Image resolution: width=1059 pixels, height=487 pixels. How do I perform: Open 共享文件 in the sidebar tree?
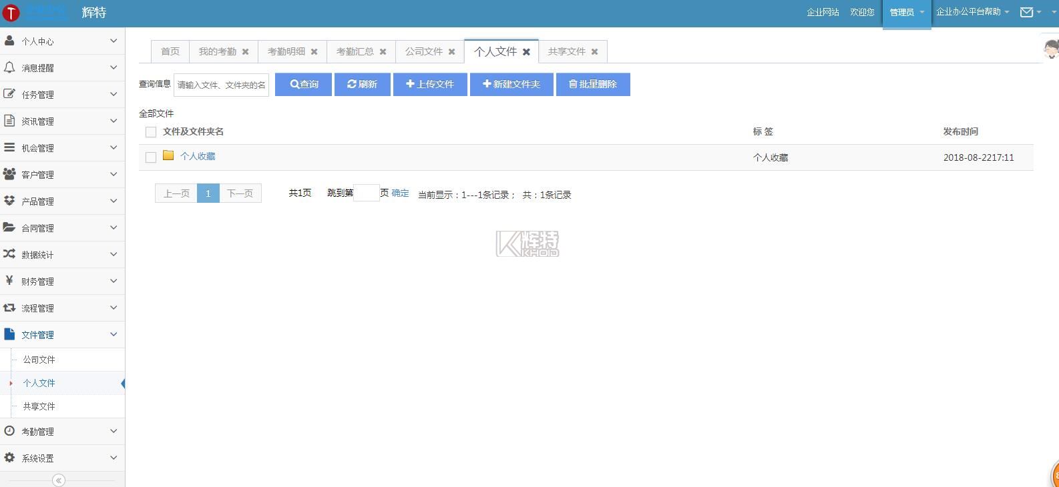39,406
